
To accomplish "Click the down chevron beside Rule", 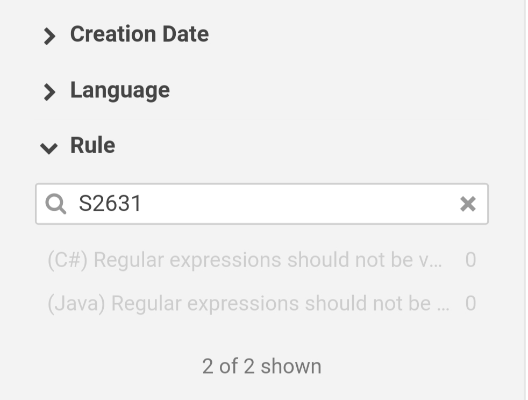I will click(x=49, y=148).
